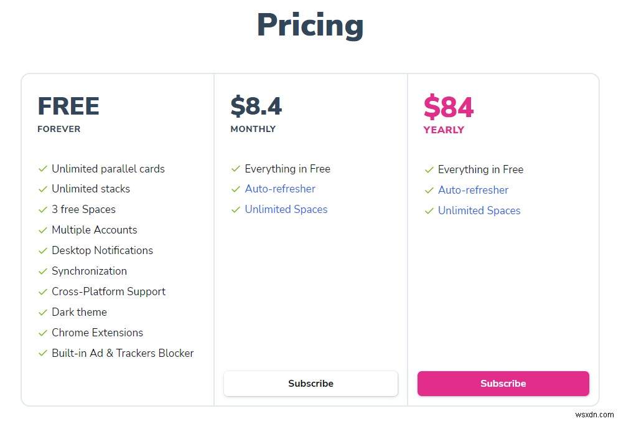Click Cross-Platform Support feature text
This screenshot has height=421, width=621.
click(x=108, y=291)
